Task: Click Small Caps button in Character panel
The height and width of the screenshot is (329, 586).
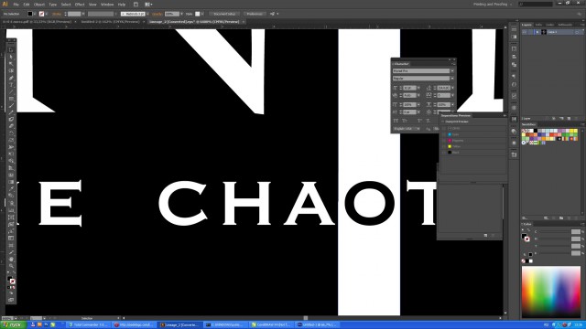Action: (405, 121)
